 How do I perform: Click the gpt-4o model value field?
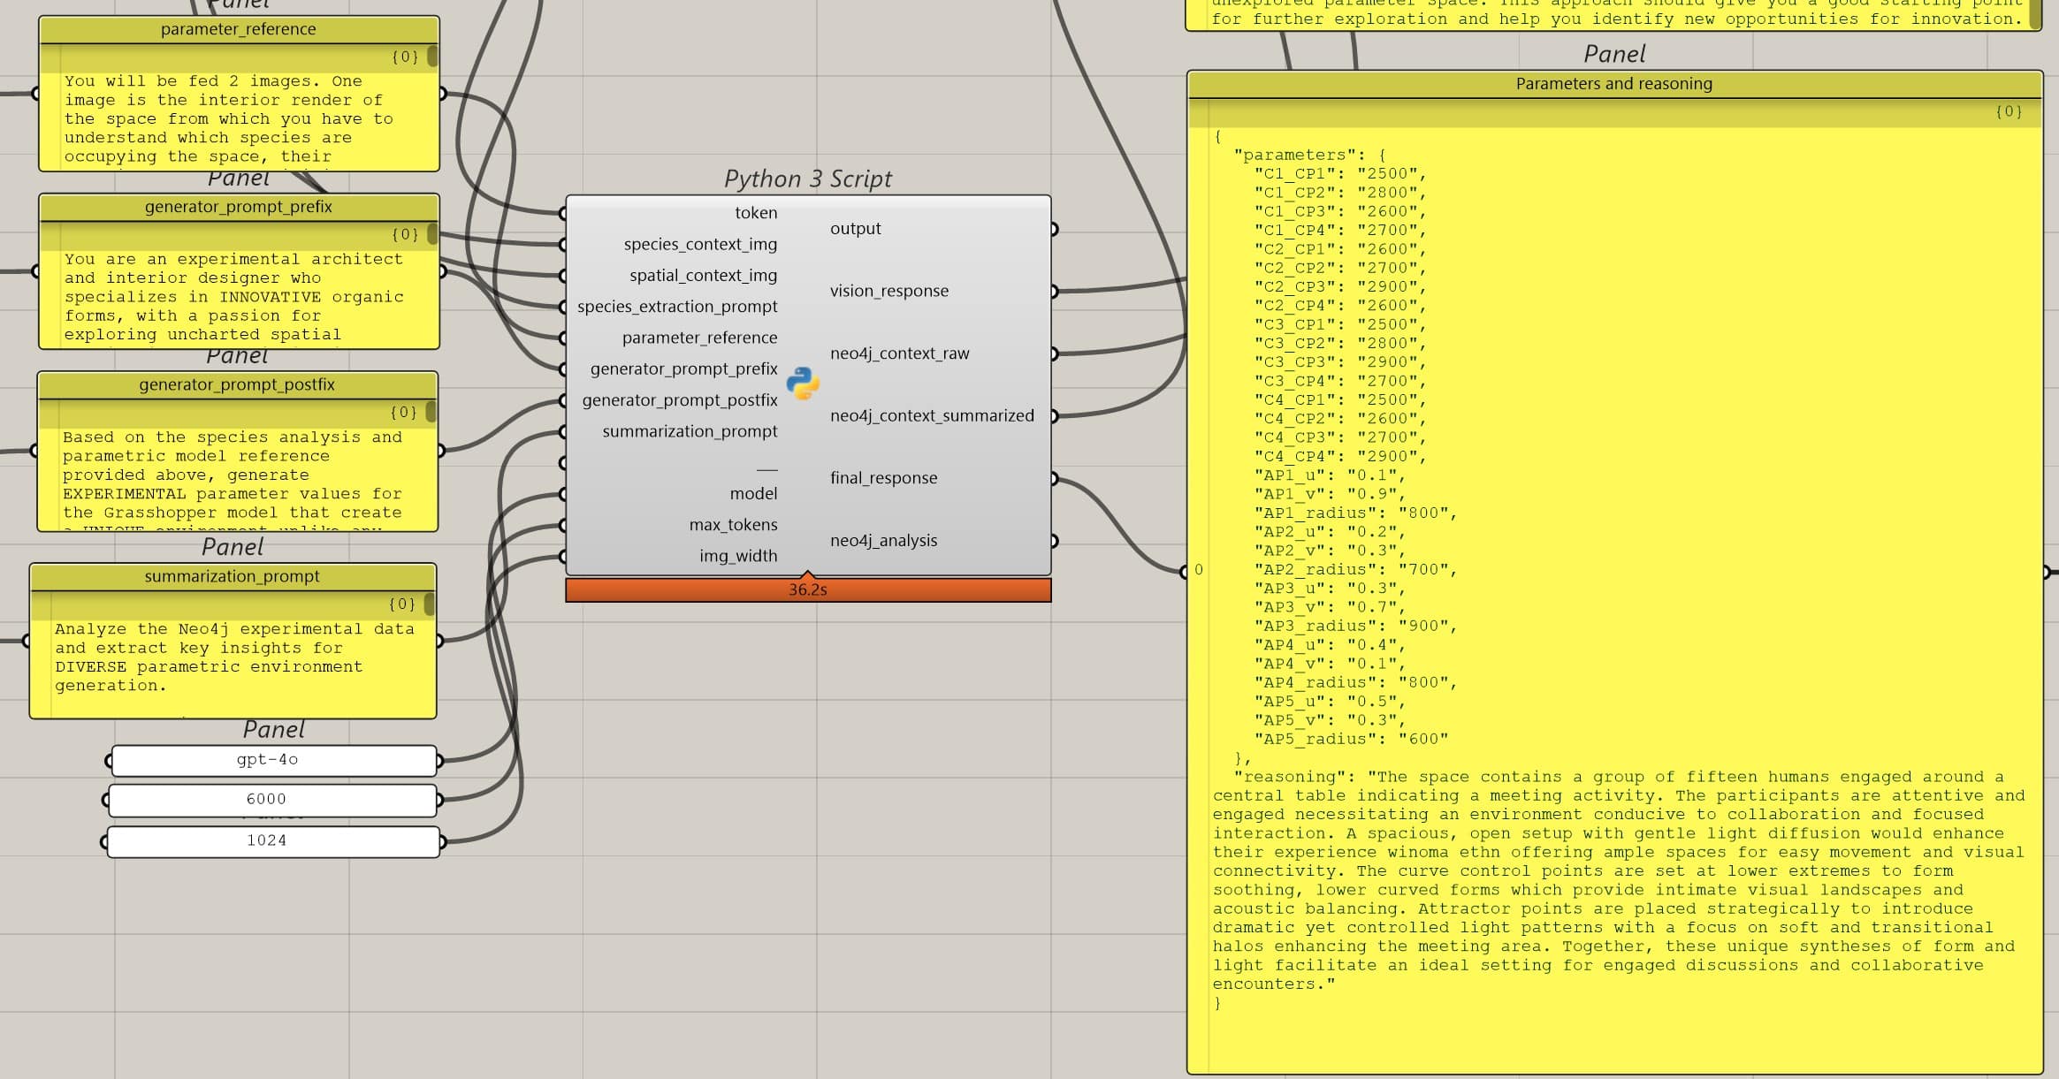click(x=267, y=760)
